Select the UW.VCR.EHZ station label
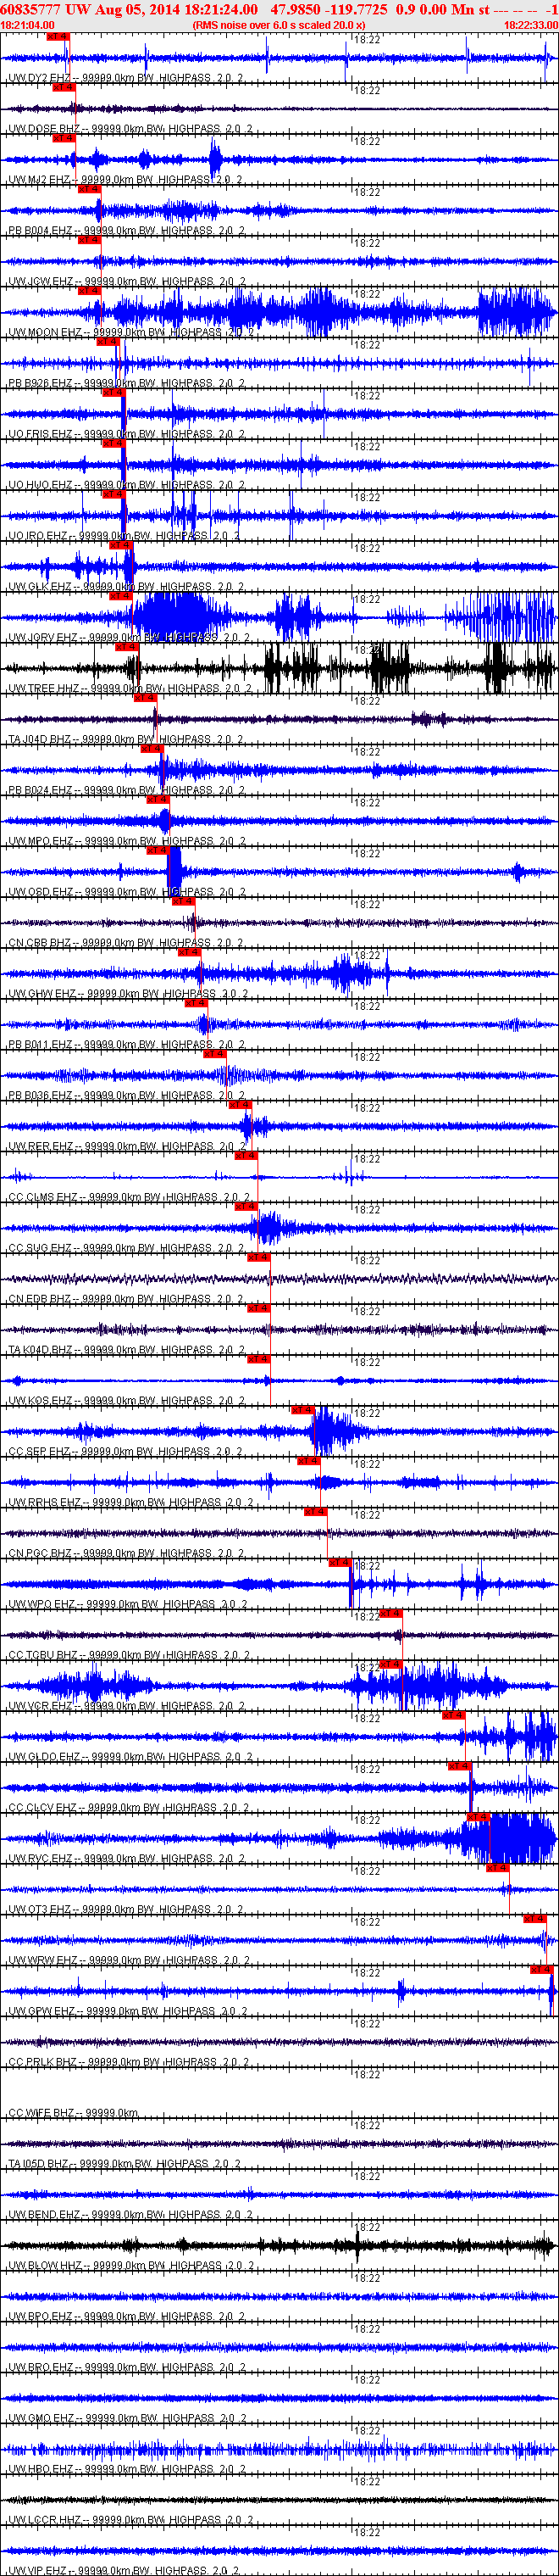 pyautogui.click(x=40, y=1708)
